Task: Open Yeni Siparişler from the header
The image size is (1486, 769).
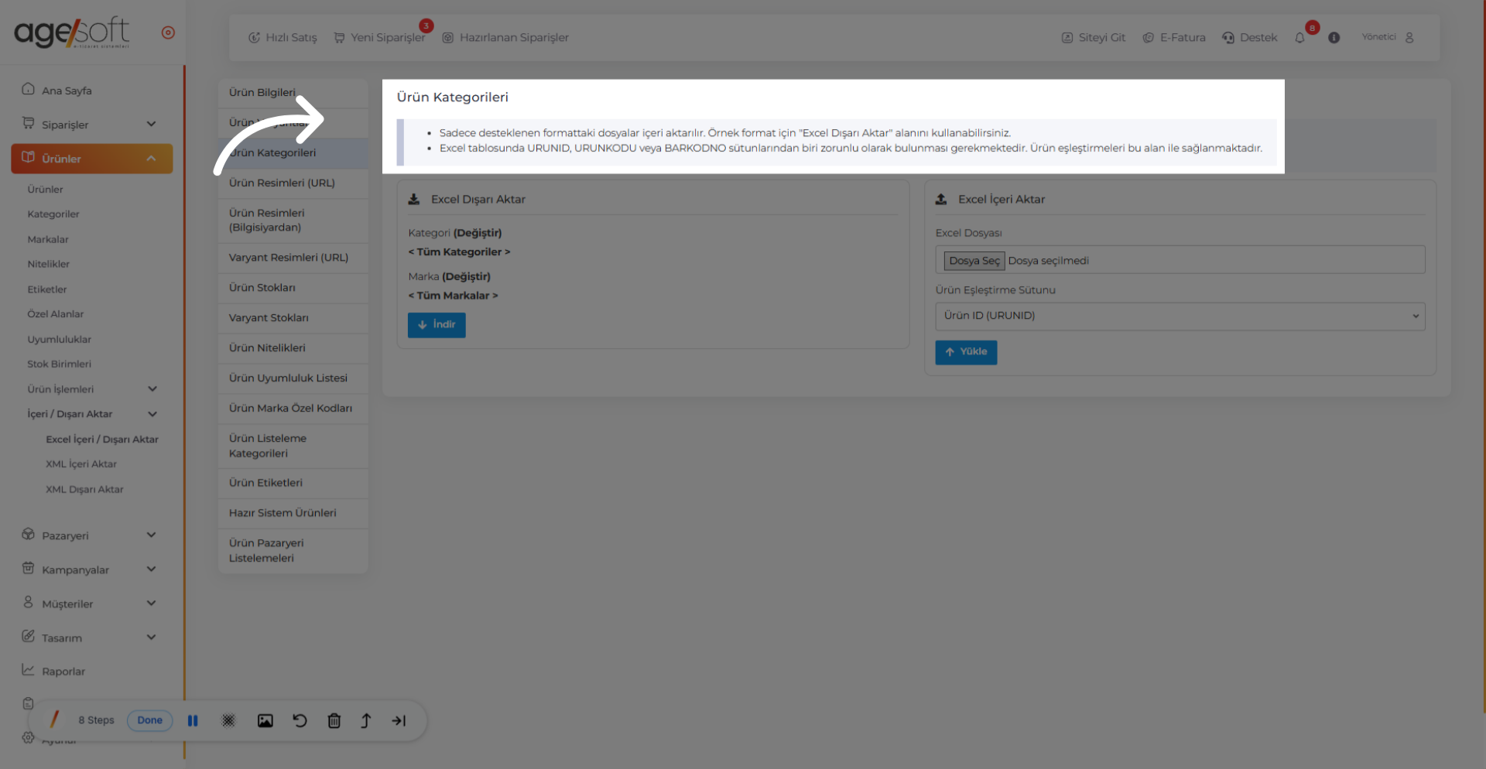Action: pyautogui.click(x=380, y=37)
